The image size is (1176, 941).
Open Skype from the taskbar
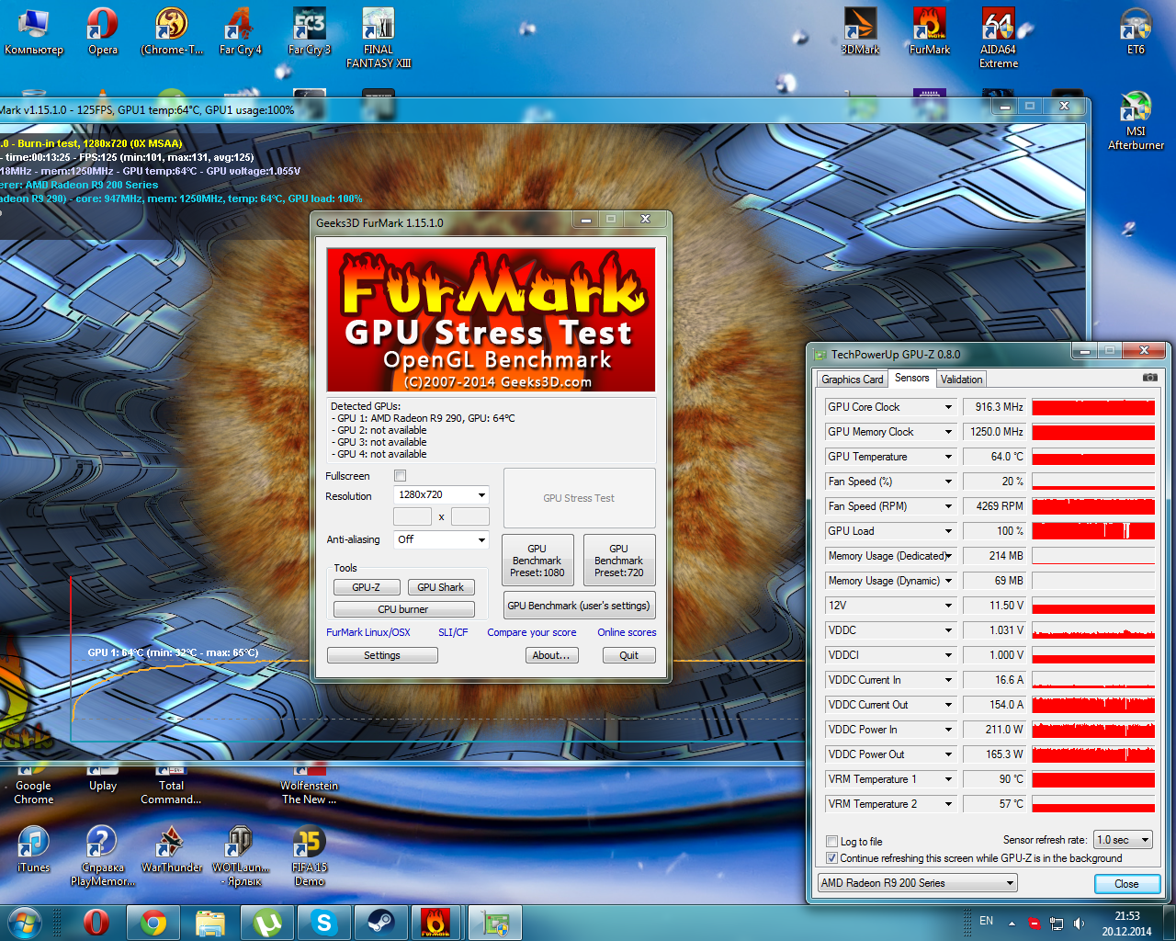[324, 923]
